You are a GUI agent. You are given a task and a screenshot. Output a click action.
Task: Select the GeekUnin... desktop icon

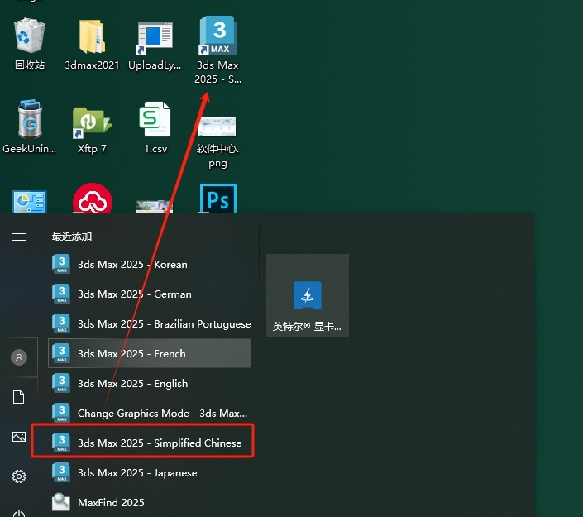pyautogui.click(x=30, y=127)
